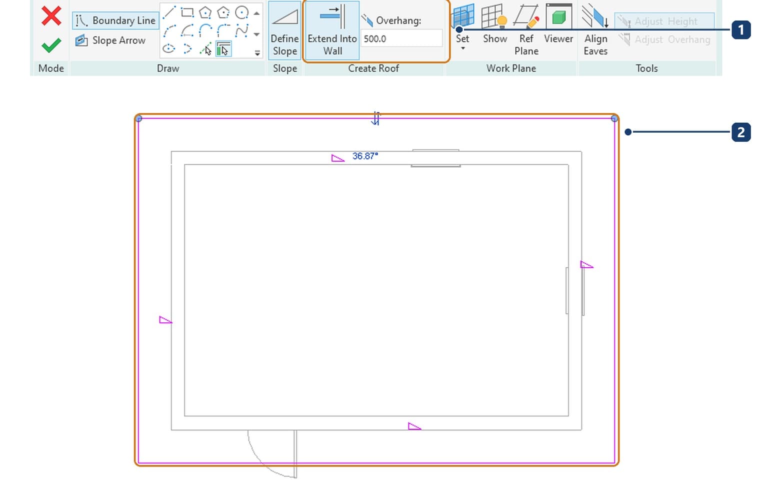
Task: Expand the full Draw gallery
Action: [x=257, y=53]
